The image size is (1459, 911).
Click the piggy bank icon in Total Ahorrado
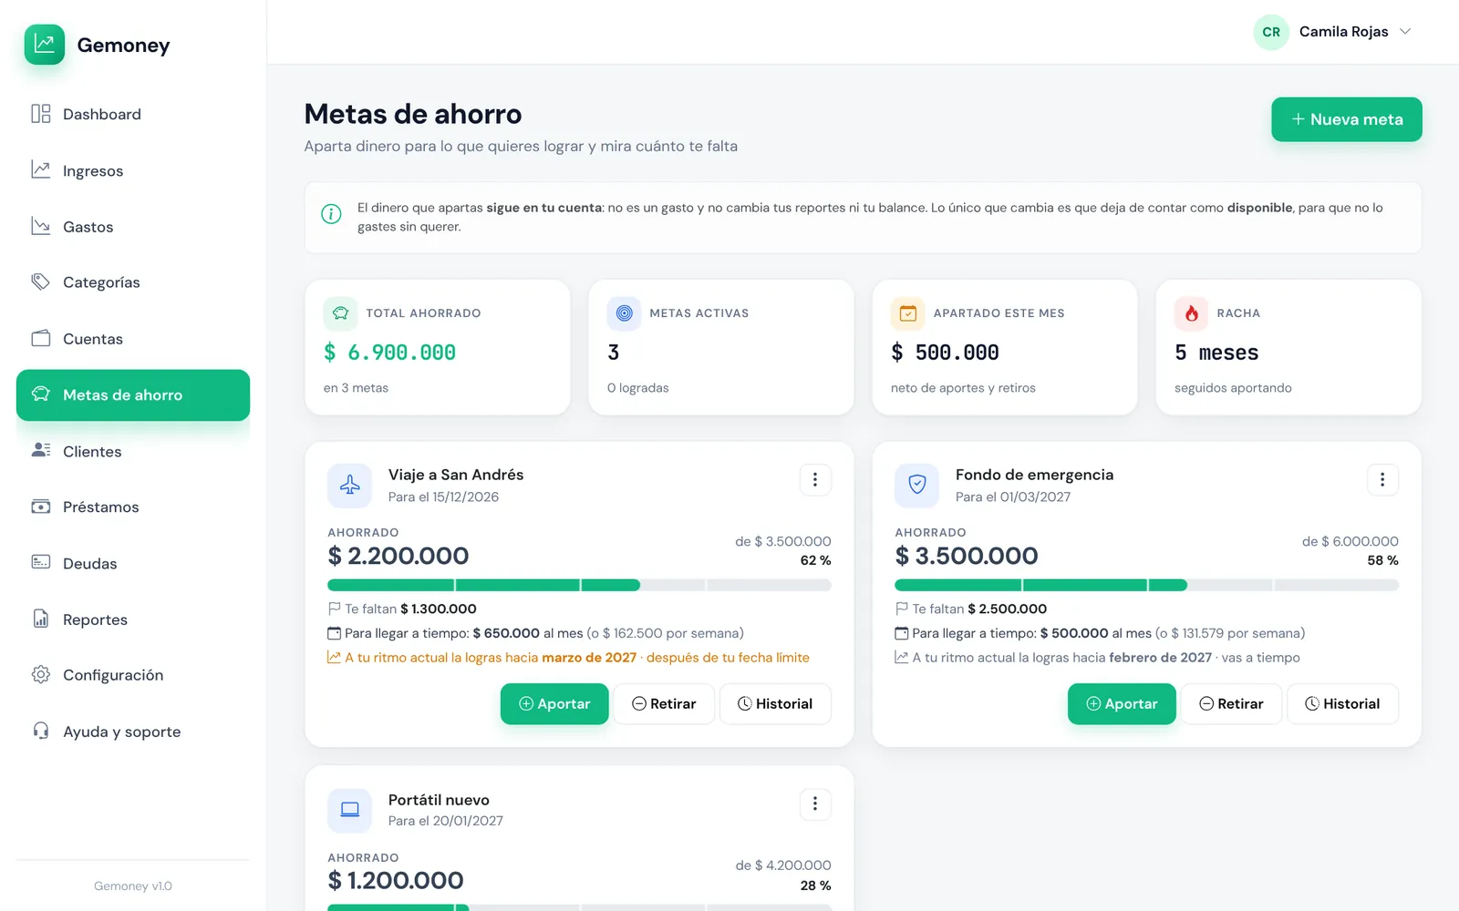[x=340, y=313]
